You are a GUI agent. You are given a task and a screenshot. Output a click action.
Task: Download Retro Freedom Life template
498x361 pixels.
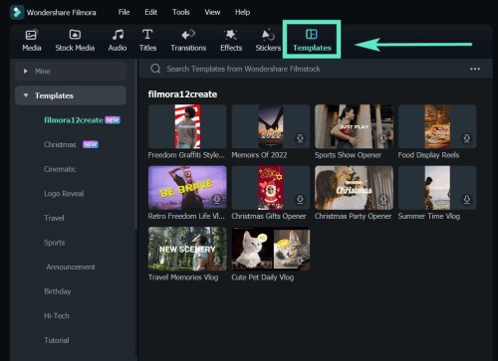click(x=217, y=199)
